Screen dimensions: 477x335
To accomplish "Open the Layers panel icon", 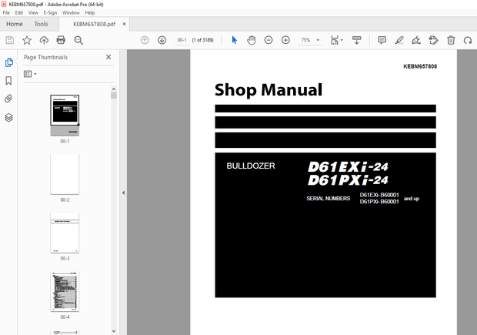I will [8, 118].
